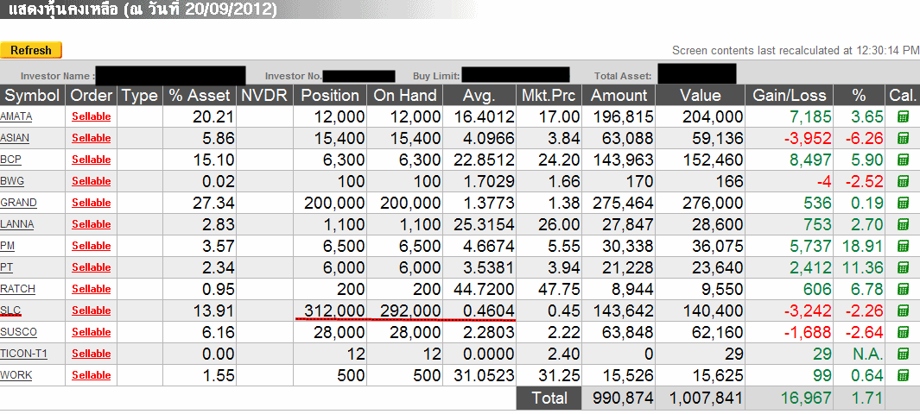Click Sellable link for PM
920x414 pixels.
pyautogui.click(x=91, y=246)
